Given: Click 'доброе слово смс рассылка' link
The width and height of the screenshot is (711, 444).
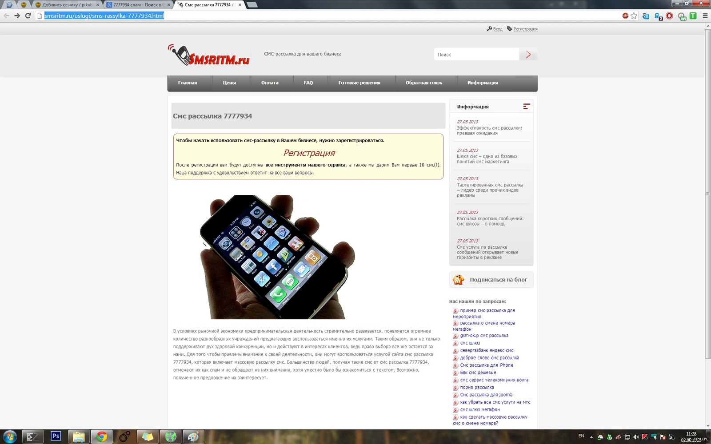Looking at the screenshot, I should pos(489,358).
